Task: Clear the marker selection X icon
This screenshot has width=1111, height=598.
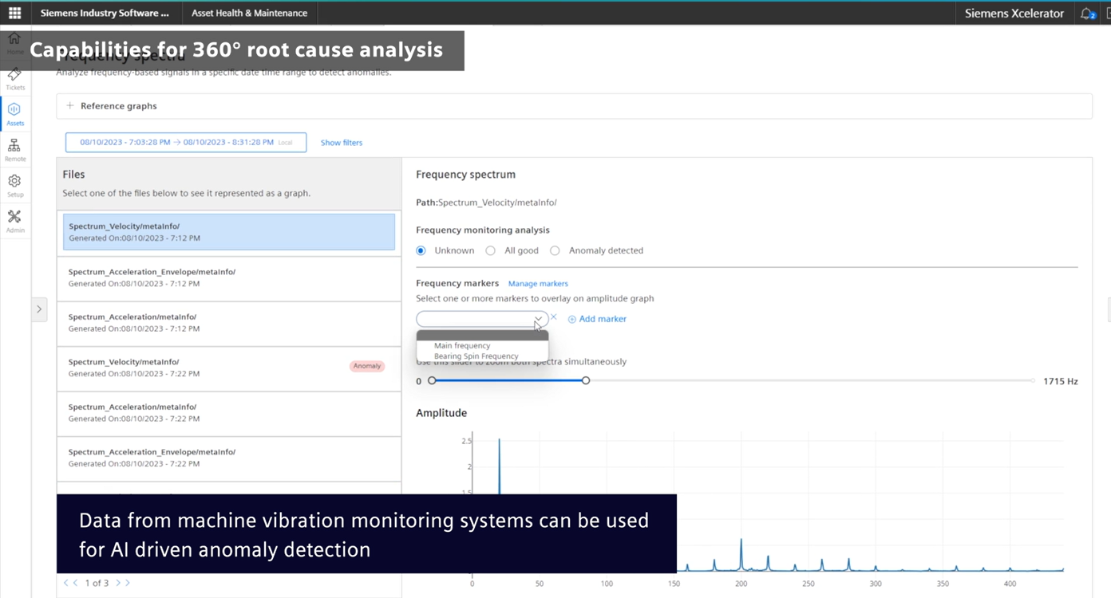Action: [x=554, y=317]
